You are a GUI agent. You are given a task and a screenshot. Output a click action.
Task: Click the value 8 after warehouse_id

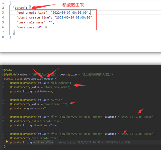tap(46, 27)
